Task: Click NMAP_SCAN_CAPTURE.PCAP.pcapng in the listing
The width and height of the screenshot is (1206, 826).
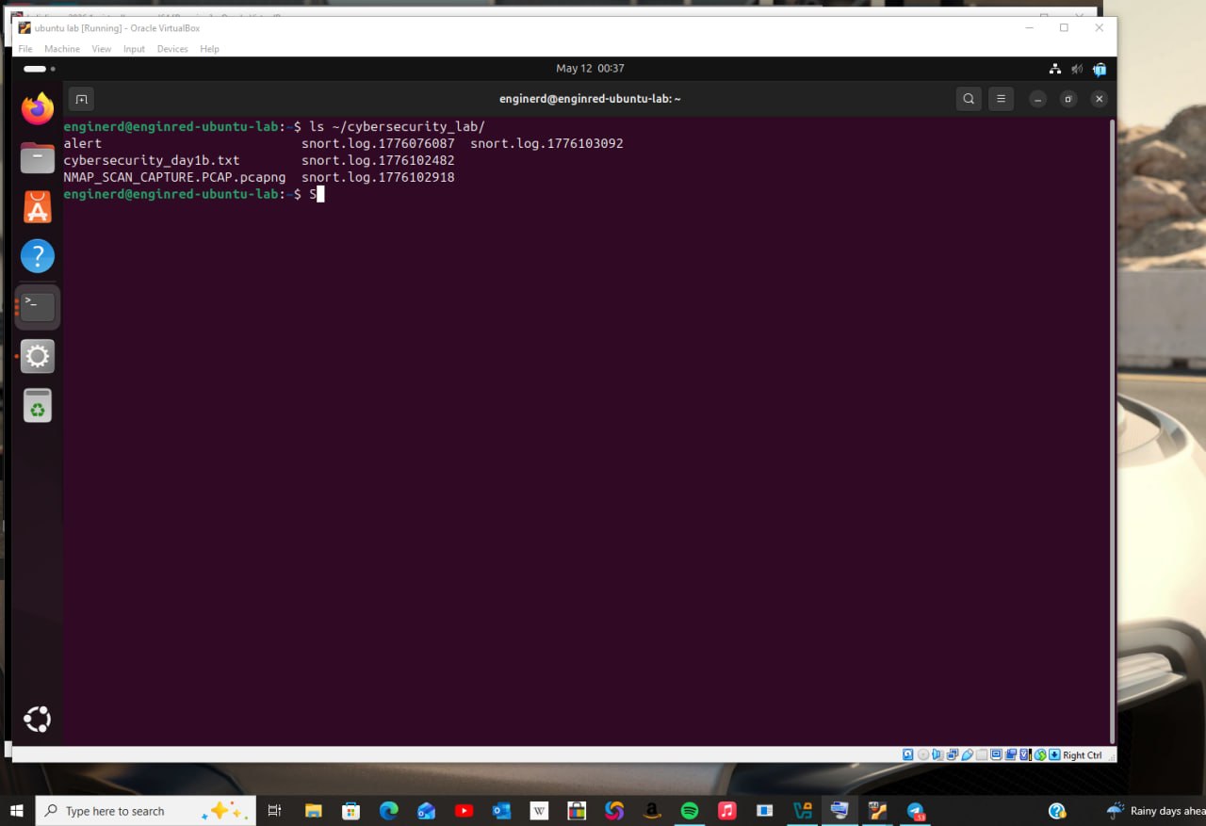Action: pyautogui.click(x=174, y=177)
